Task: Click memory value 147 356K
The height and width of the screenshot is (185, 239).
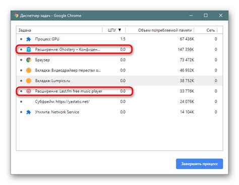Action: (186, 49)
